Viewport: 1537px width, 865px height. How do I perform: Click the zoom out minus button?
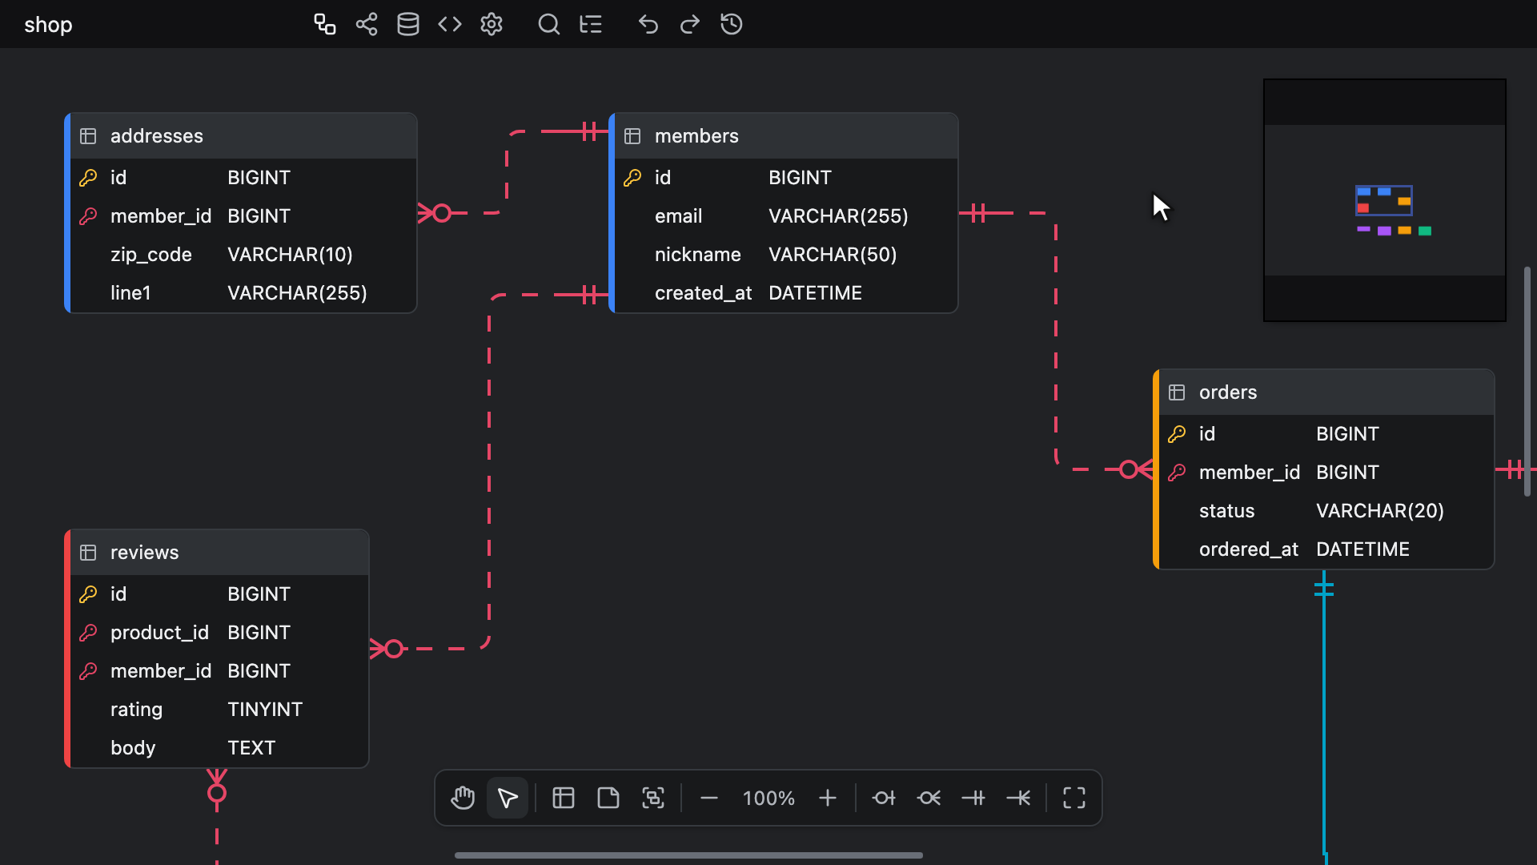tap(709, 798)
